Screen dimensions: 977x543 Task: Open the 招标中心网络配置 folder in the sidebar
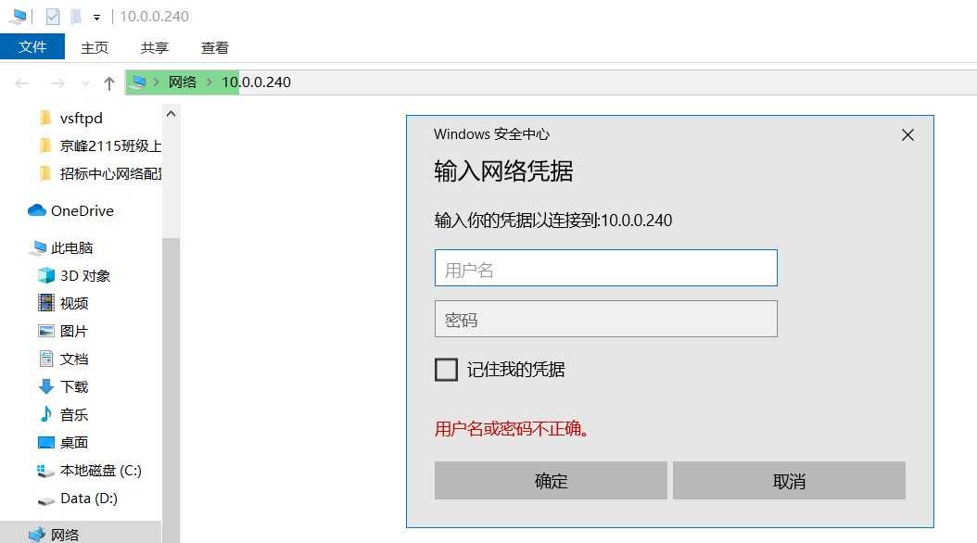[x=111, y=173]
